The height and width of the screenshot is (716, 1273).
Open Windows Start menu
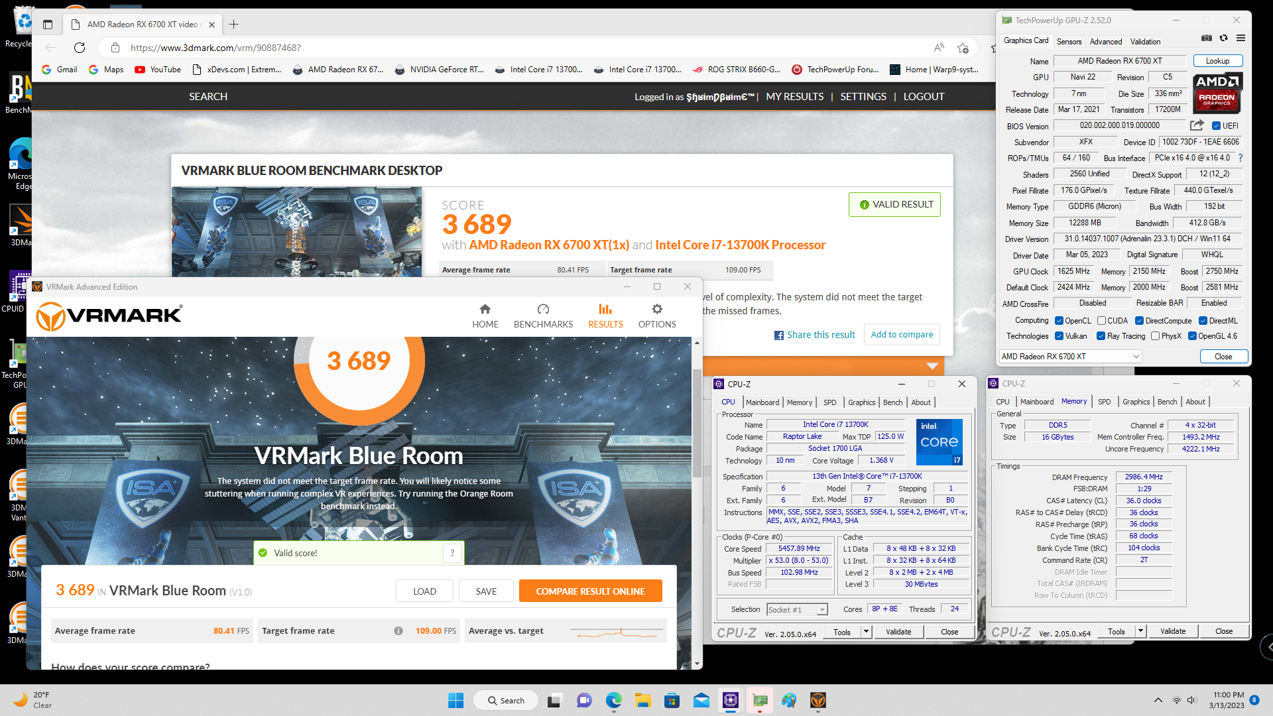[x=456, y=701]
